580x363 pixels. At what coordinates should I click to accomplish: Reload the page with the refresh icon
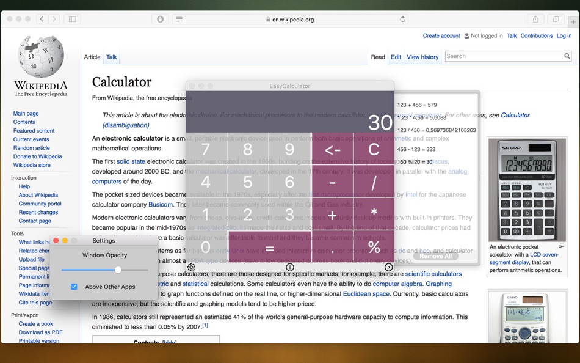click(x=402, y=19)
